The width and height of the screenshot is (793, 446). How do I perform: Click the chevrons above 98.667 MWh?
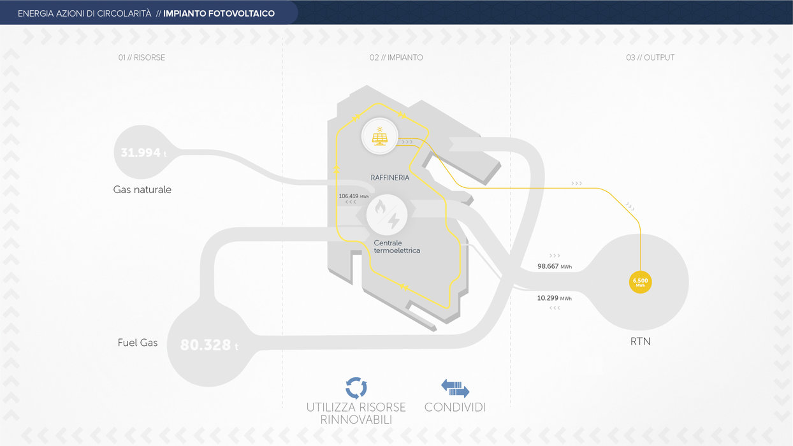click(555, 255)
